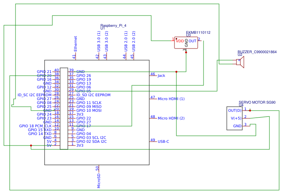Select the GPIO 15 RXD label

(x=40, y=130)
